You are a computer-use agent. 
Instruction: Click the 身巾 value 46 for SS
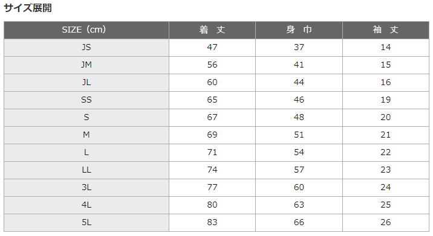point(299,100)
